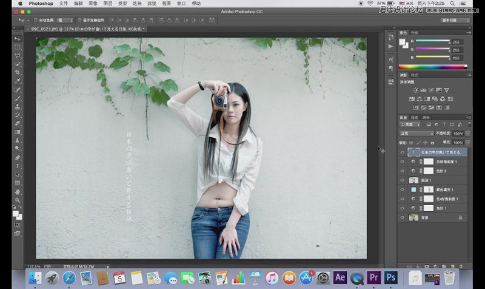Open the 窗口 menu
The height and width of the screenshot is (289, 485).
point(181,4)
